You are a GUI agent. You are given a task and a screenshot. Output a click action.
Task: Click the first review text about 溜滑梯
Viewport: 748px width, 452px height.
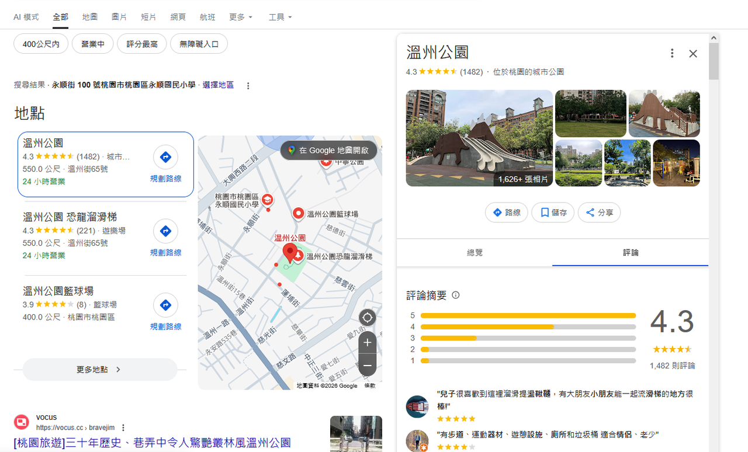pyautogui.click(x=565, y=400)
